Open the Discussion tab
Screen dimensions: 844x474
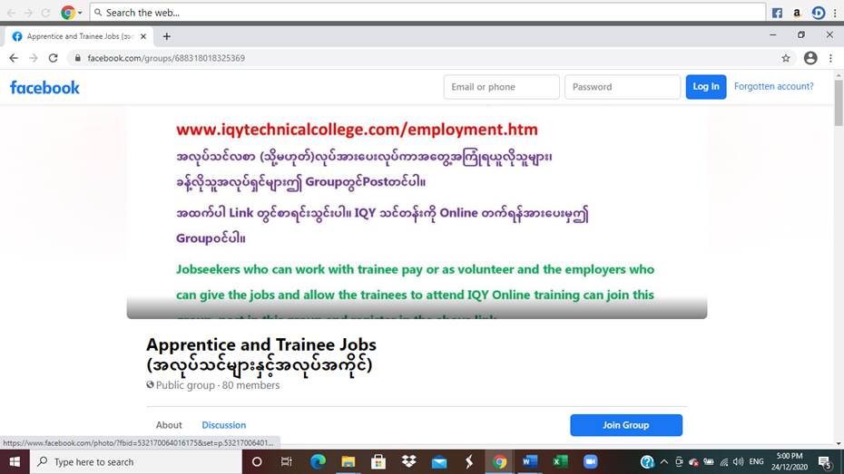pos(223,425)
